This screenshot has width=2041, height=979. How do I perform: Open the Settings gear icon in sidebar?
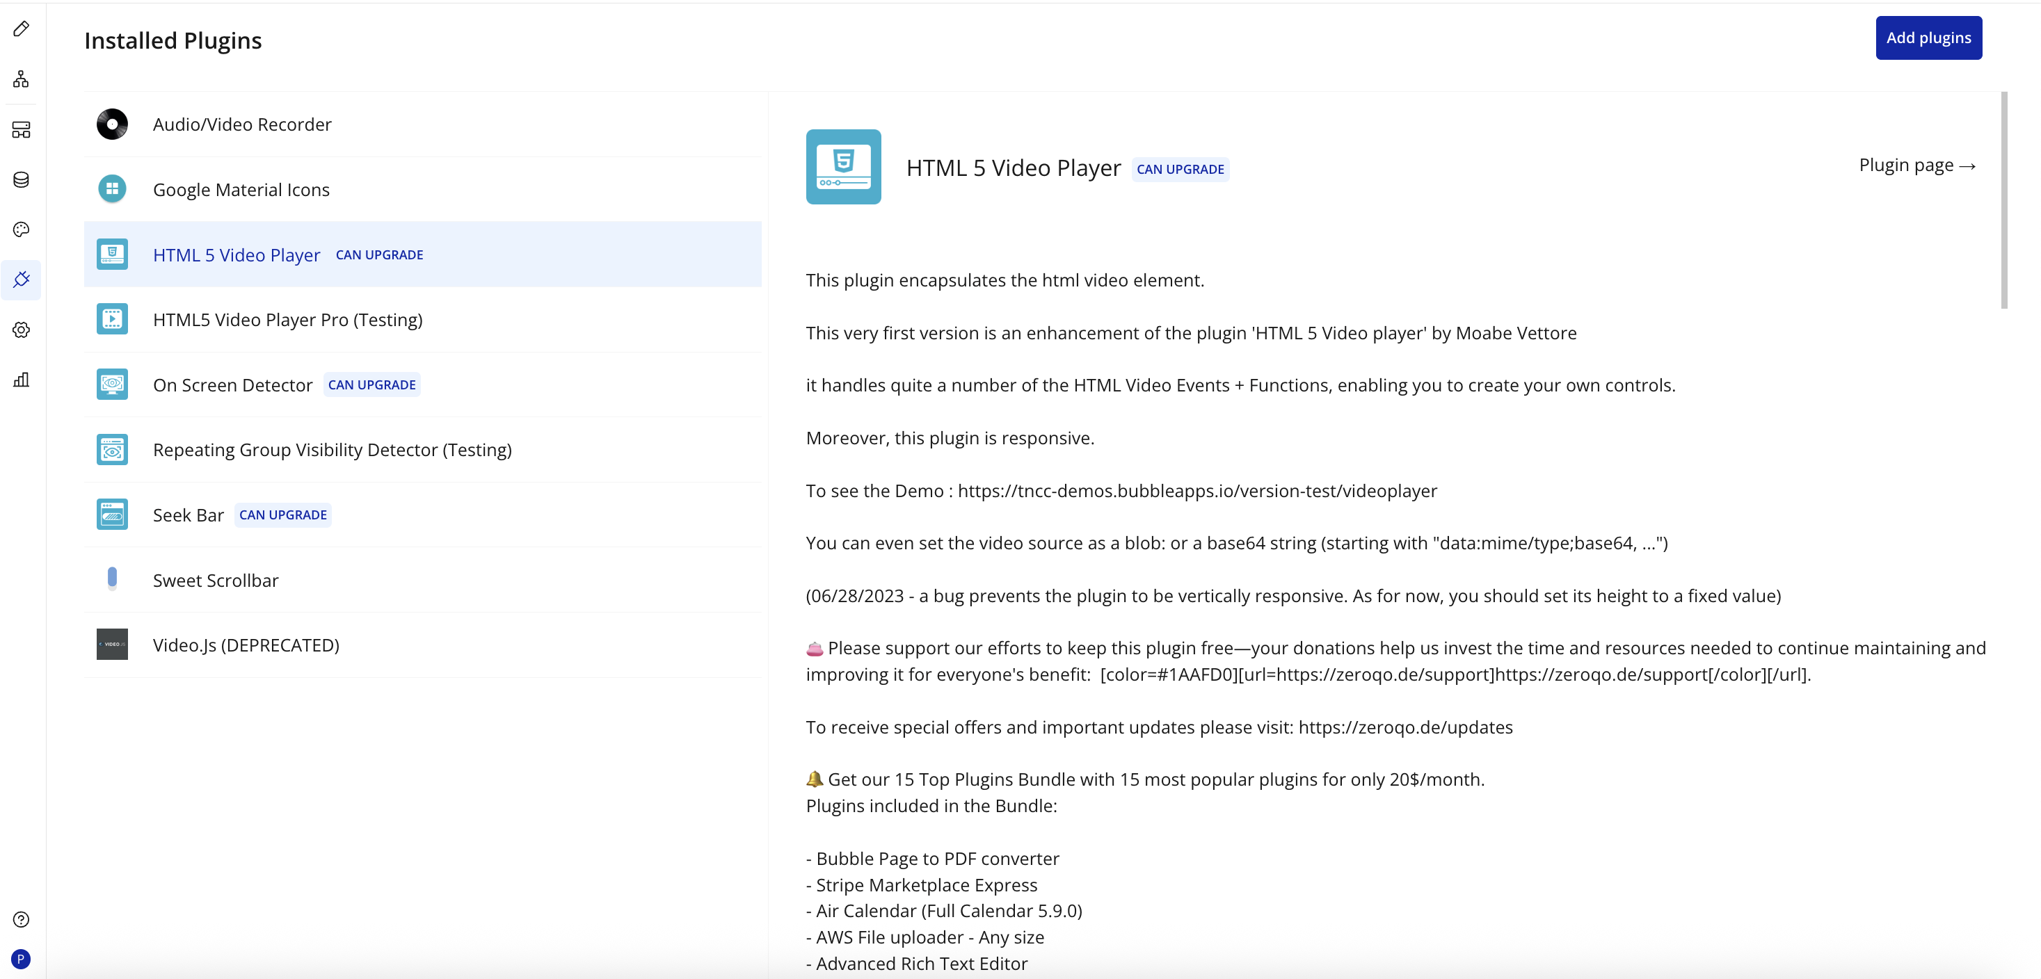point(22,330)
